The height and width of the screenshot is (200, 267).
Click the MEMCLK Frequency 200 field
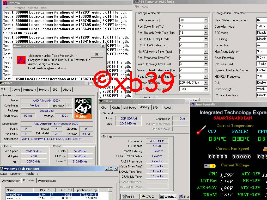click(262, 76)
